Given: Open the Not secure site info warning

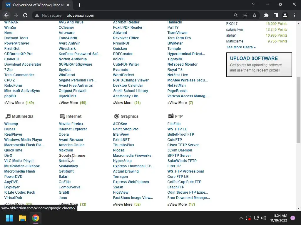Looking at the screenshot, I should [48, 15].
